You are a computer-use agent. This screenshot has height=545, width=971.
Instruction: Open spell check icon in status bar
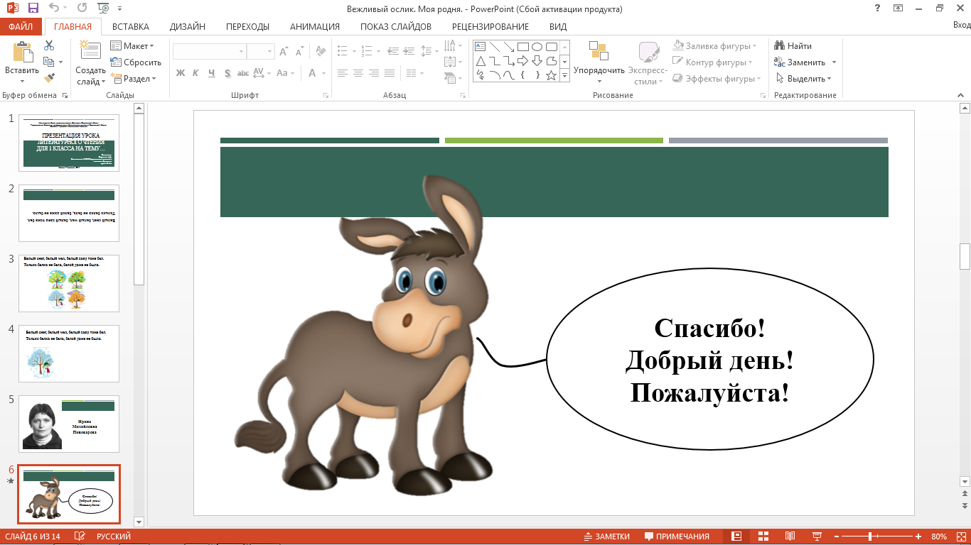click(80, 536)
